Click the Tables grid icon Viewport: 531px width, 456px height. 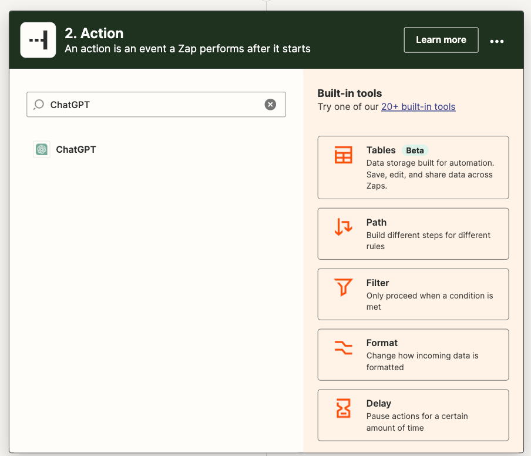pos(343,155)
